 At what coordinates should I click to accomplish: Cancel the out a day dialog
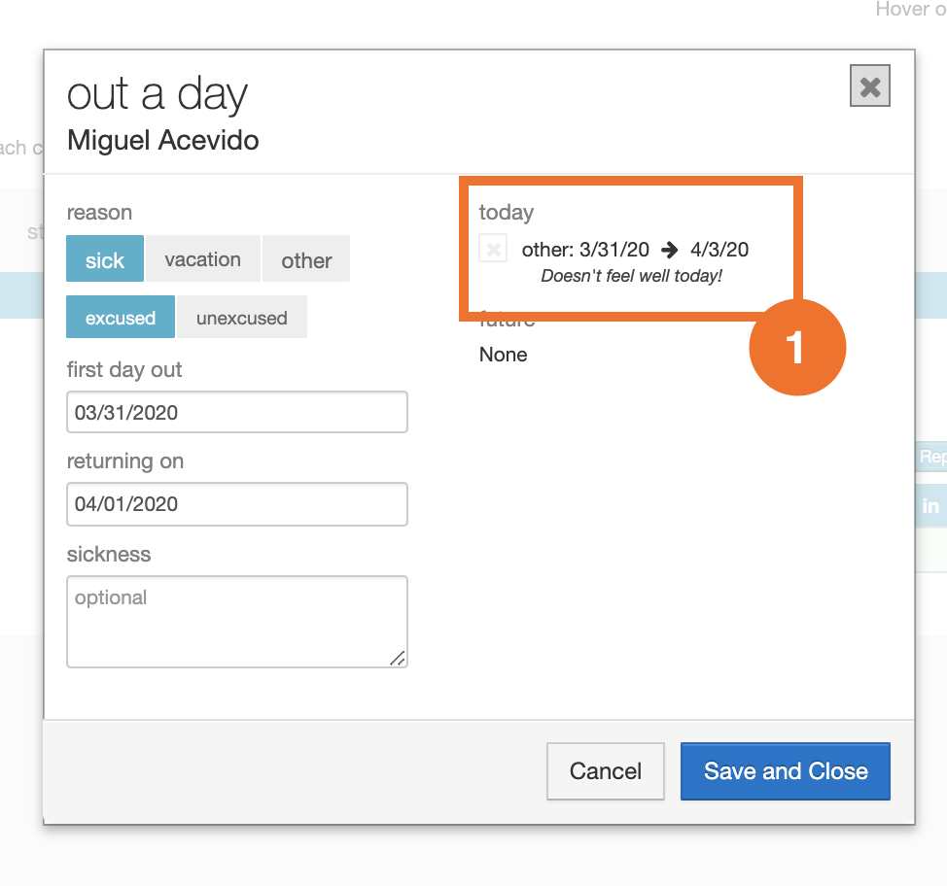coord(605,771)
